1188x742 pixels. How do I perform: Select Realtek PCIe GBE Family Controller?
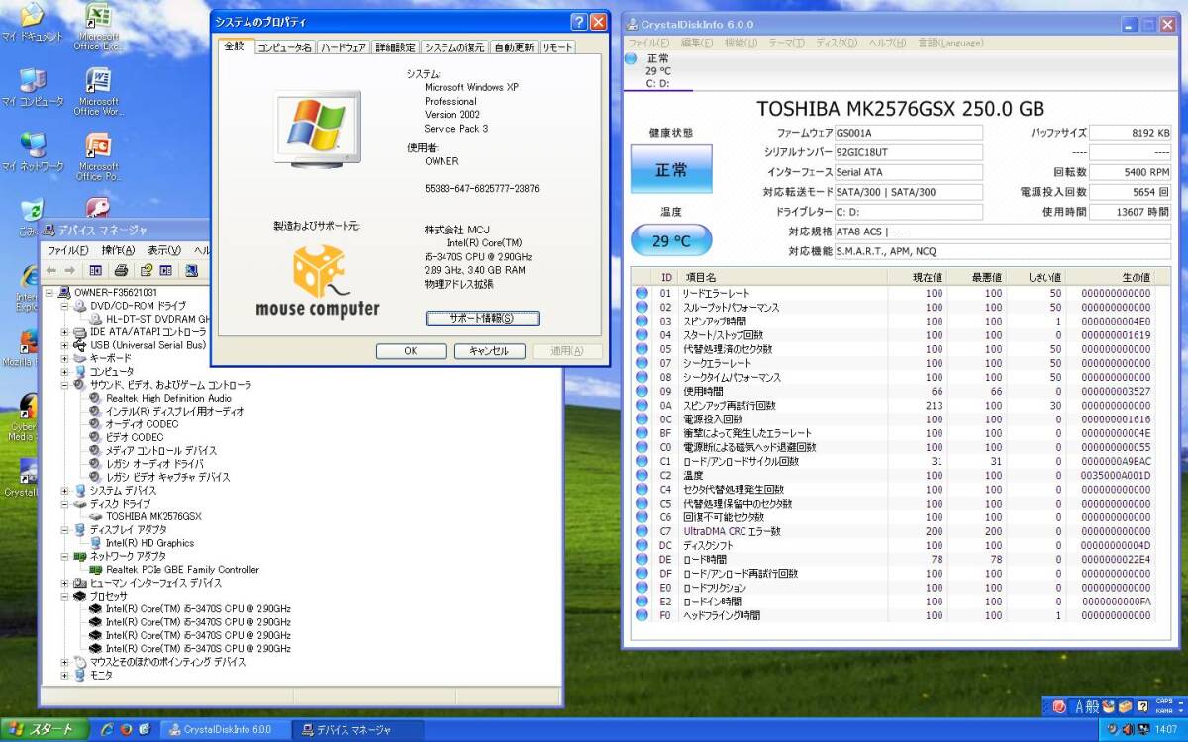[x=182, y=570]
